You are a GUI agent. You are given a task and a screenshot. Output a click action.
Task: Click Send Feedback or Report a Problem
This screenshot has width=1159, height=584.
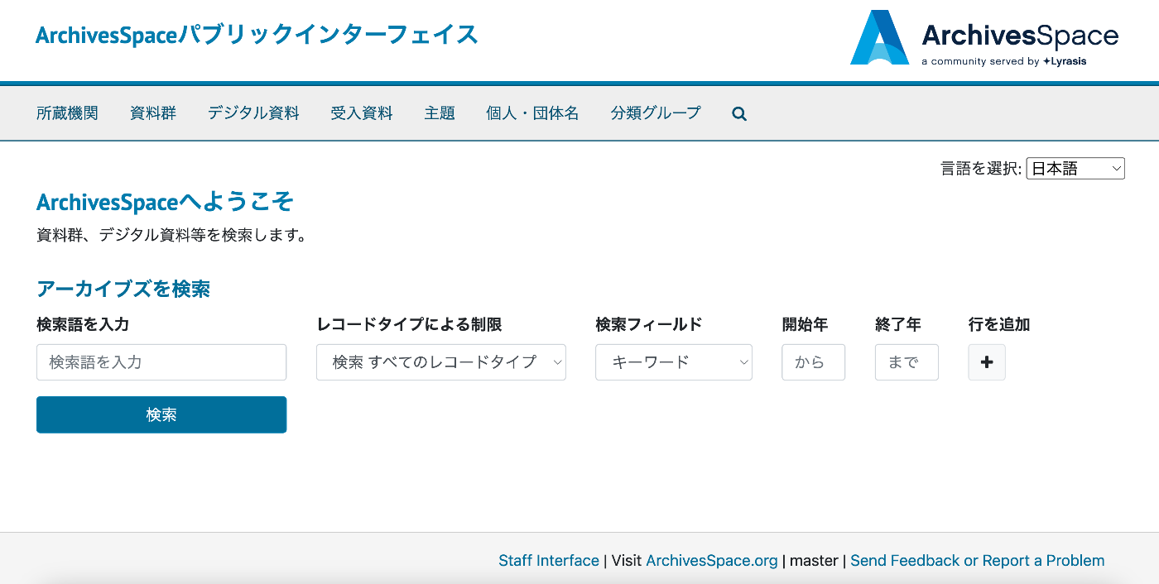point(978,561)
